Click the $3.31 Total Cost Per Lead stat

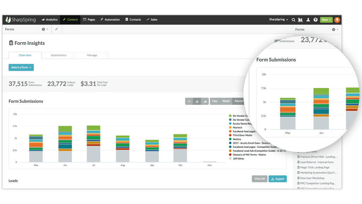(x=94, y=84)
